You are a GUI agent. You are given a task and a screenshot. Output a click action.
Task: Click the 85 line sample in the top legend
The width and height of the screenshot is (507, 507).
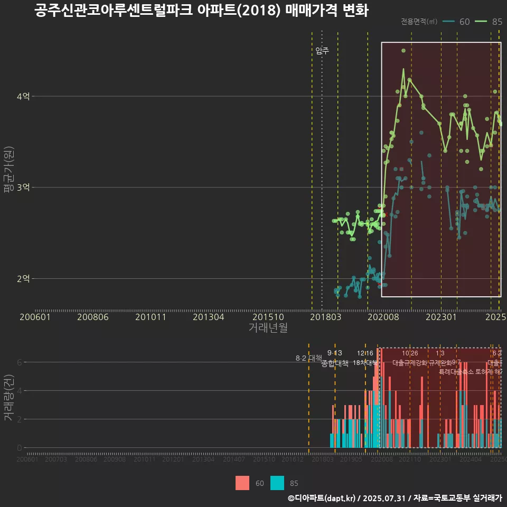pyautogui.click(x=481, y=22)
